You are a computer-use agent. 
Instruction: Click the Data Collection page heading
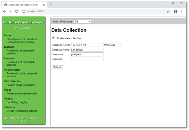tap(69, 30)
